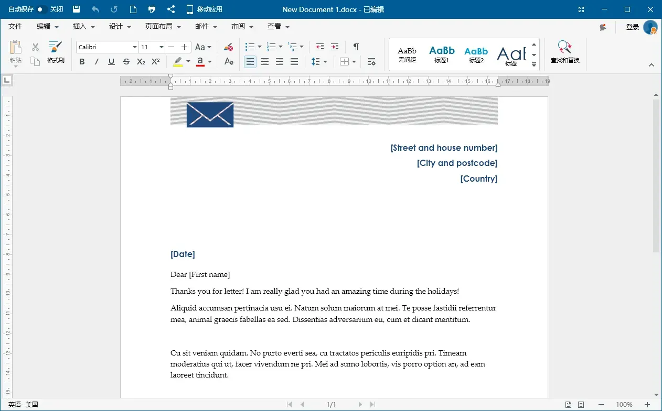
Task: Cut selection with scissors icon
Action: point(35,47)
